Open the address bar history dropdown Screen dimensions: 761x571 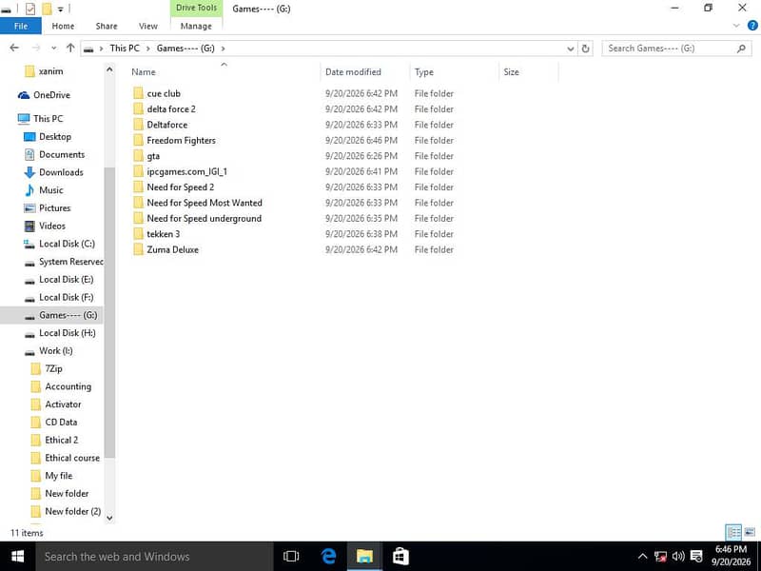pos(570,49)
